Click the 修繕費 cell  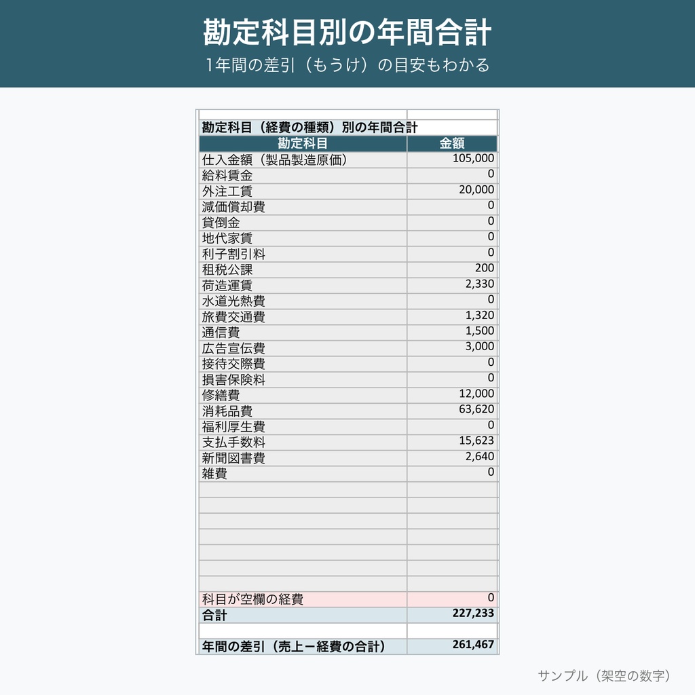tap(303, 396)
